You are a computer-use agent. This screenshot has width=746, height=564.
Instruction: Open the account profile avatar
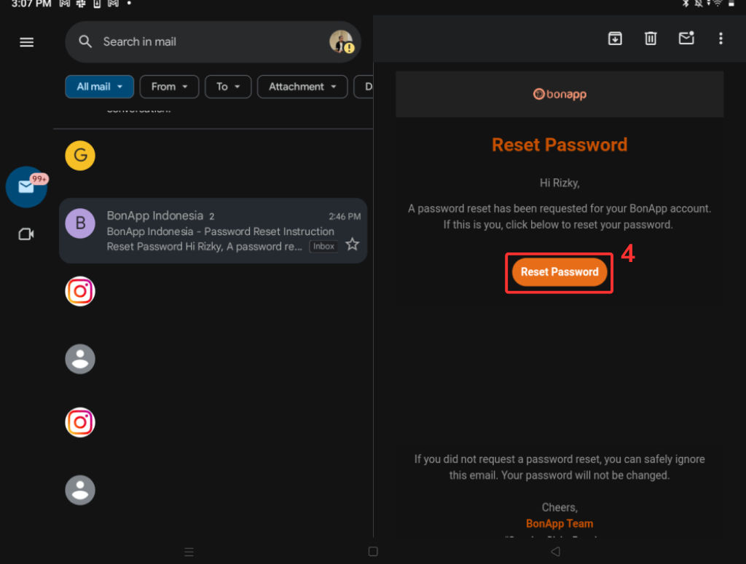click(x=341, y=41)
